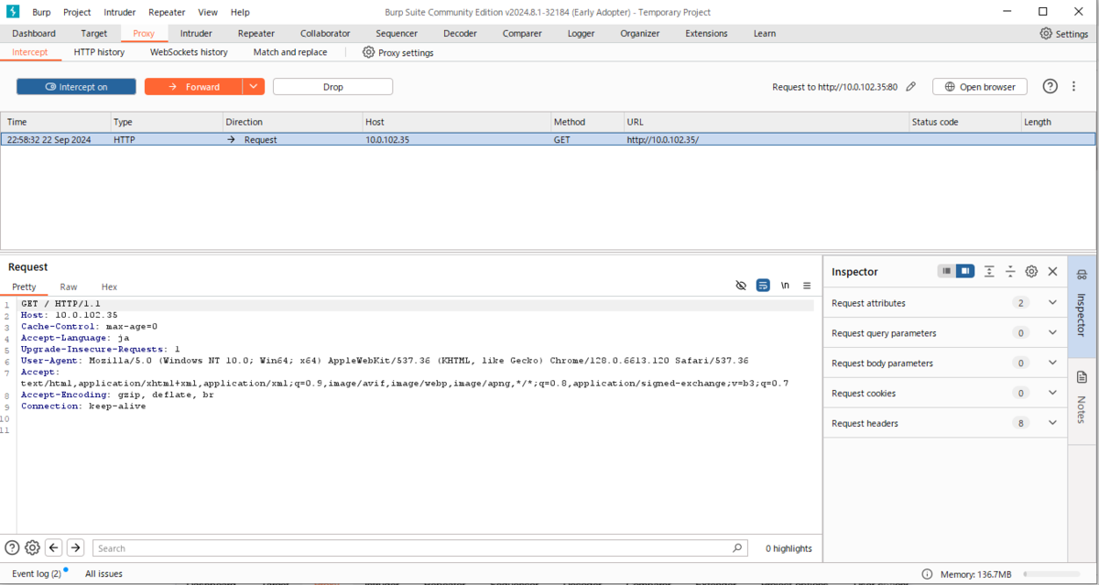1099x585 pixels.
Task: Open search settings gear icon
Action: (32, 547)
